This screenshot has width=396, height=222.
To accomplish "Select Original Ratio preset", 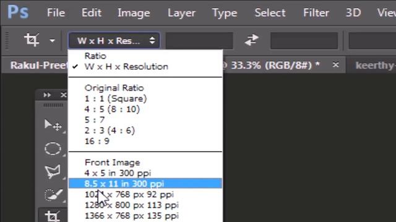I will [145, 88].
